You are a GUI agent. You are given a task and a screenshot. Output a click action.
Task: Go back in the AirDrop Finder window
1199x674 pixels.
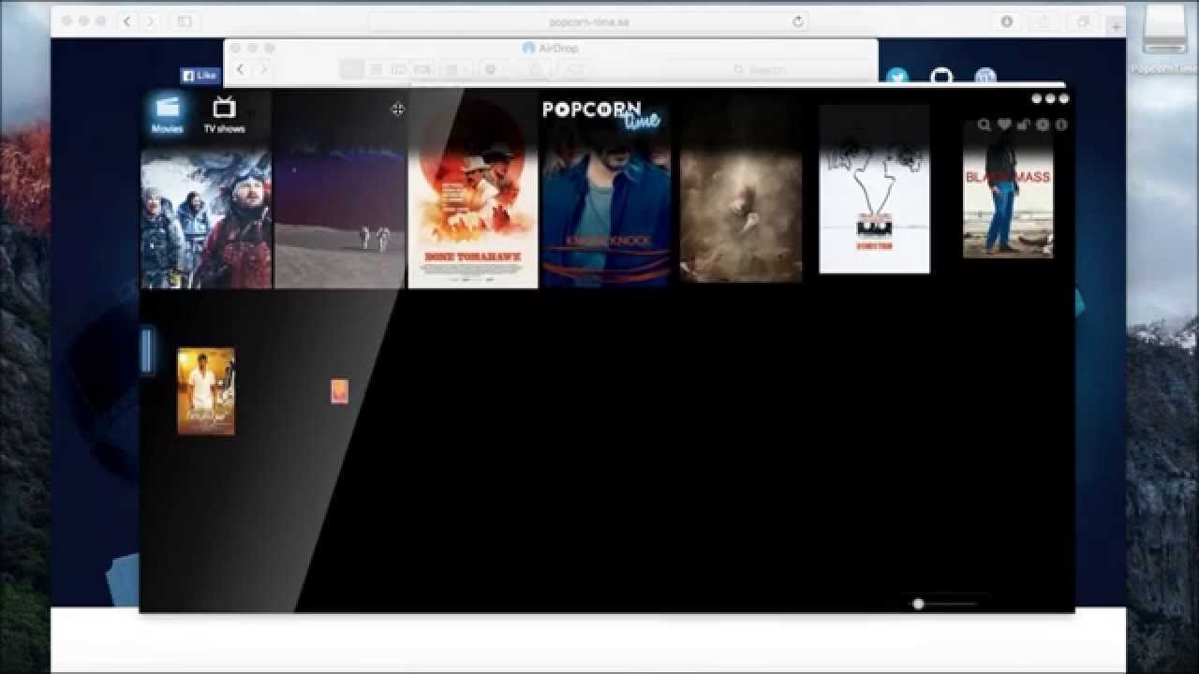pyautogui.click(x=241, y=69)
